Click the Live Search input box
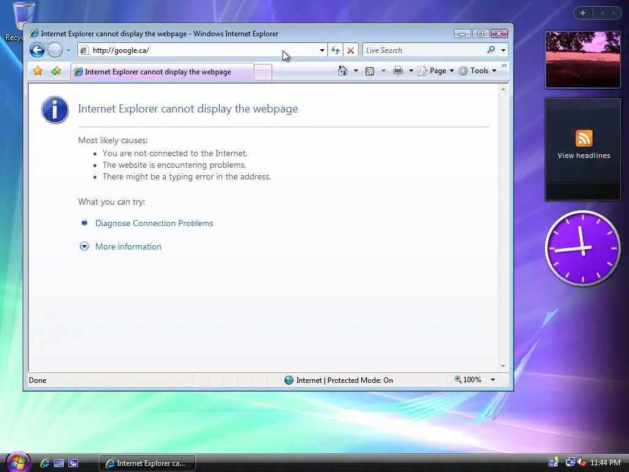The height and width of the screenshot is (472, 629). tap(424, 50)
